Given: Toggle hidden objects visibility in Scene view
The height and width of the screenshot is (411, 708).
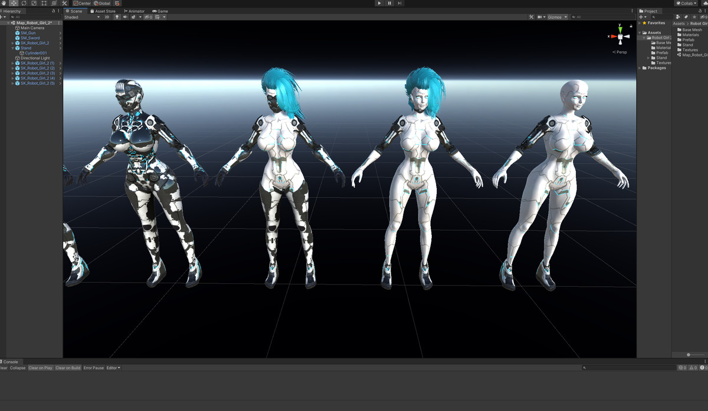Looking at the screenshot, I should pos(148,17).
